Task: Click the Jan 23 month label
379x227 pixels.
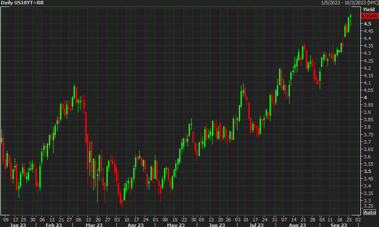Action: coord(18,225)
